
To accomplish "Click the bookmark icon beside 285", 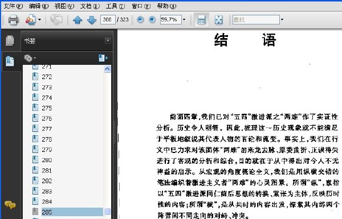I will (35, 212).
